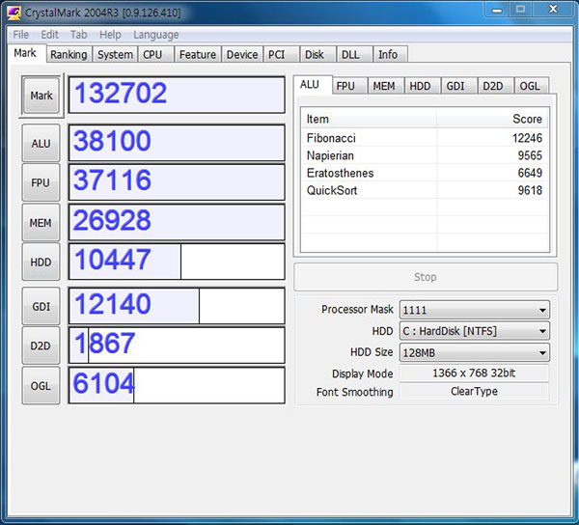Run the D2D benchmark button
The width and height of the screenshot is (579, 525).
point(41,345)
